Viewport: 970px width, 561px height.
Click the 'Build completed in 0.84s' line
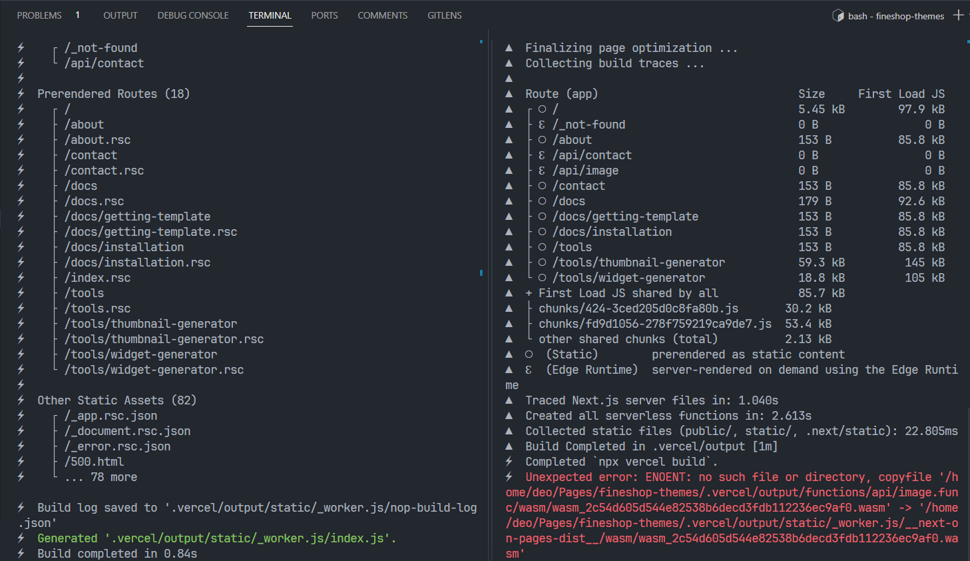click(117, 554)
